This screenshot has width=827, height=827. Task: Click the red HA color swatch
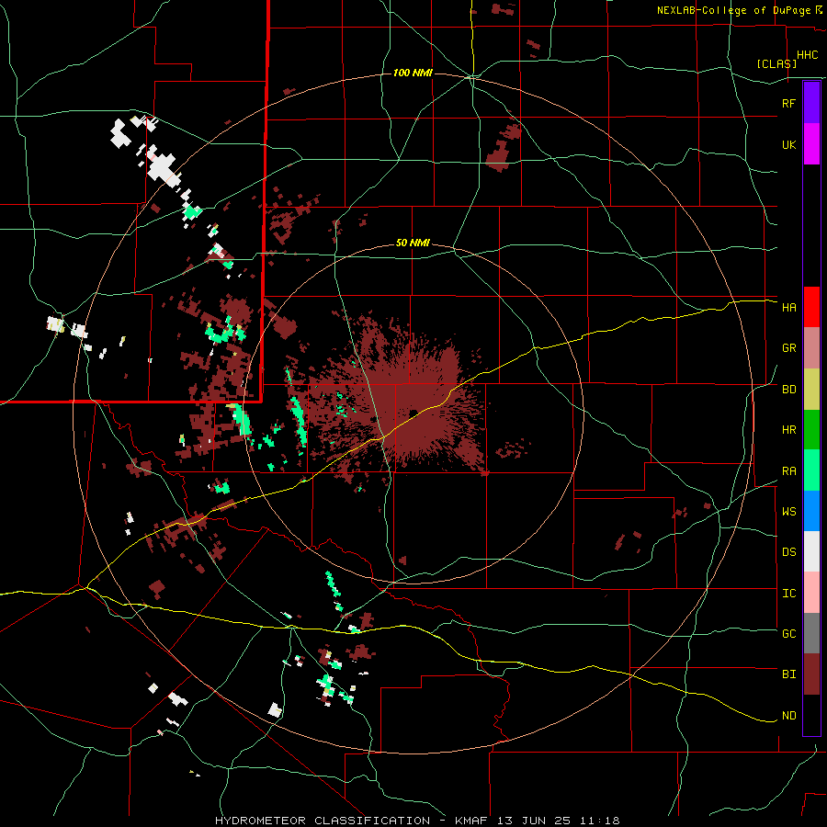pos(811,307)
